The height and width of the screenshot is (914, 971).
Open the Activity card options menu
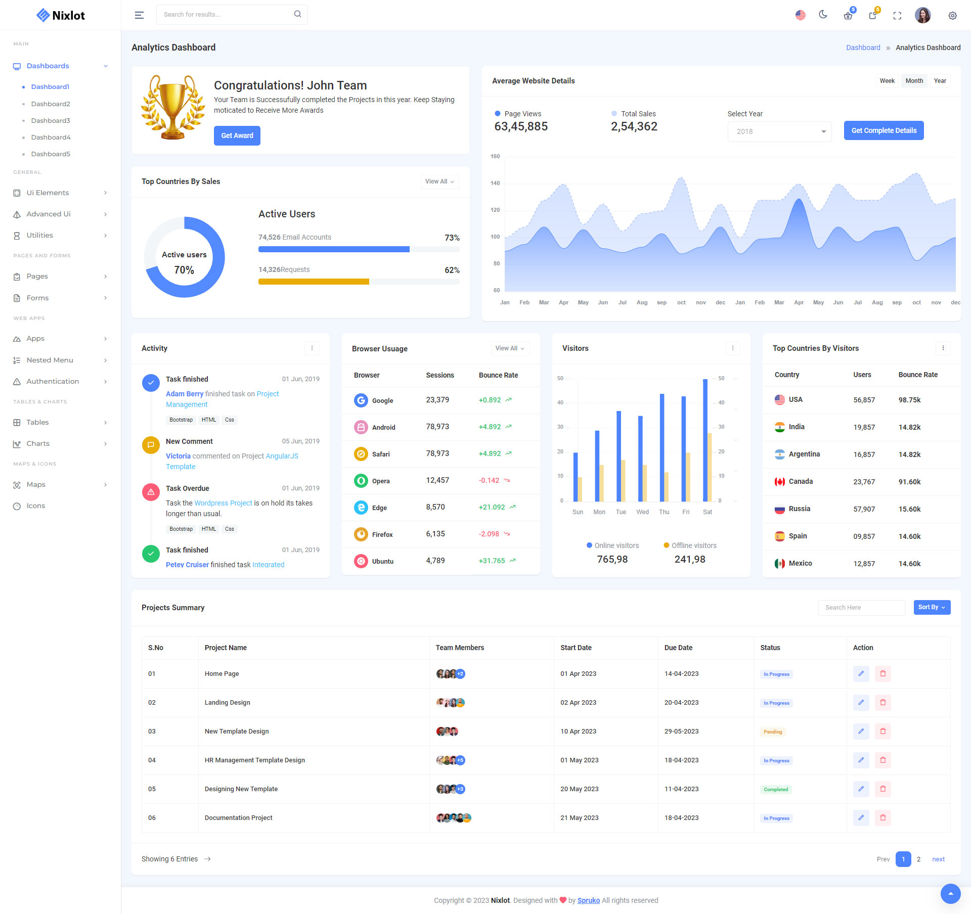[x=312, y=348]
